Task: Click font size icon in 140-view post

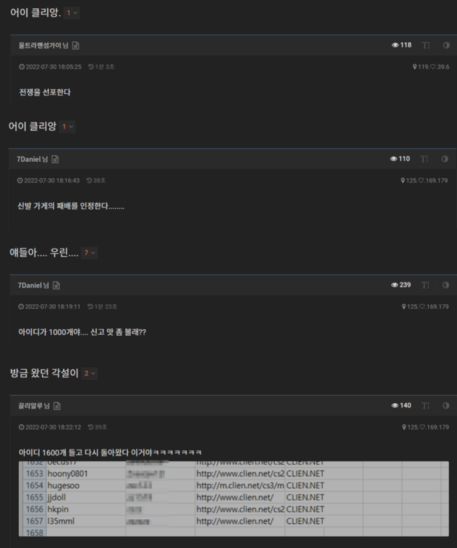Action: (x=425, y=406)
